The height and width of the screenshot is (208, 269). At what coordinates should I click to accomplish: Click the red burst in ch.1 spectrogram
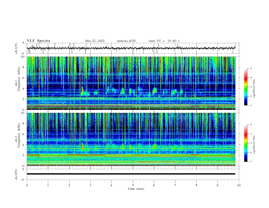point(82,91)
